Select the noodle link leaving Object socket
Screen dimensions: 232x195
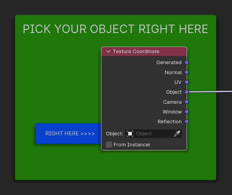[x=210, y=92]
